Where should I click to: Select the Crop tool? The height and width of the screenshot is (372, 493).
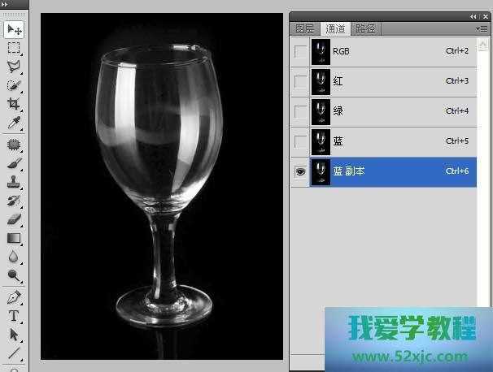point(14,104)
